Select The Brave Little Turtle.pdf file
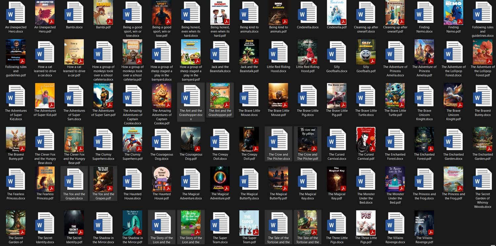Screen dimensions: 496x246 point(395,96)
